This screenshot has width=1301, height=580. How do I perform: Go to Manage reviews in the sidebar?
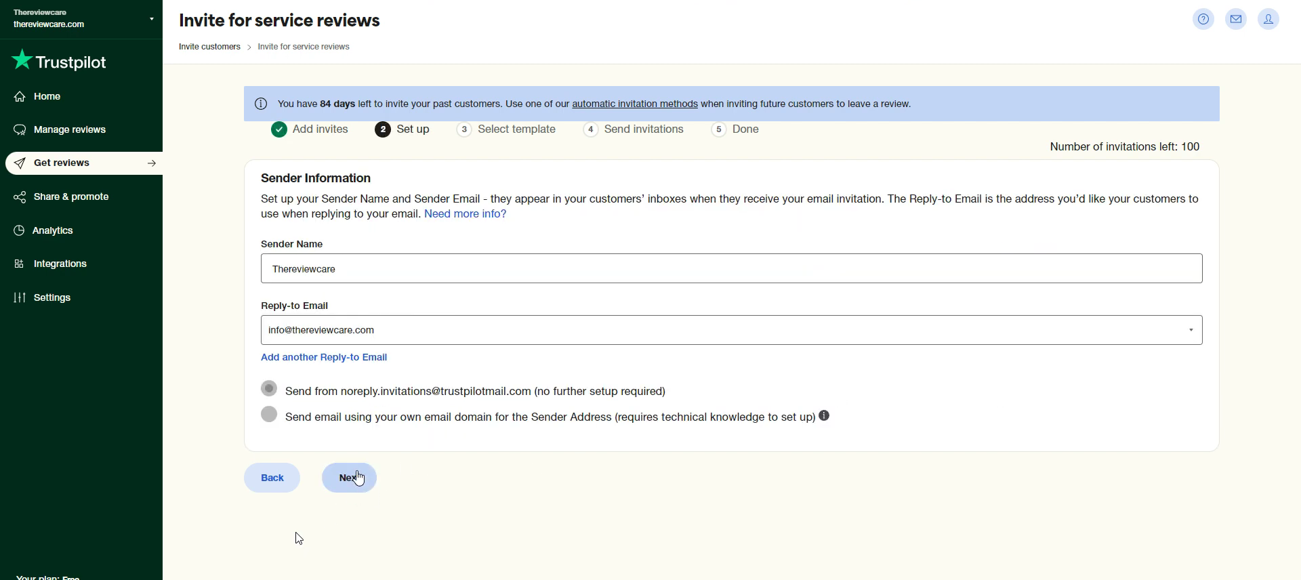coord(70,130)
